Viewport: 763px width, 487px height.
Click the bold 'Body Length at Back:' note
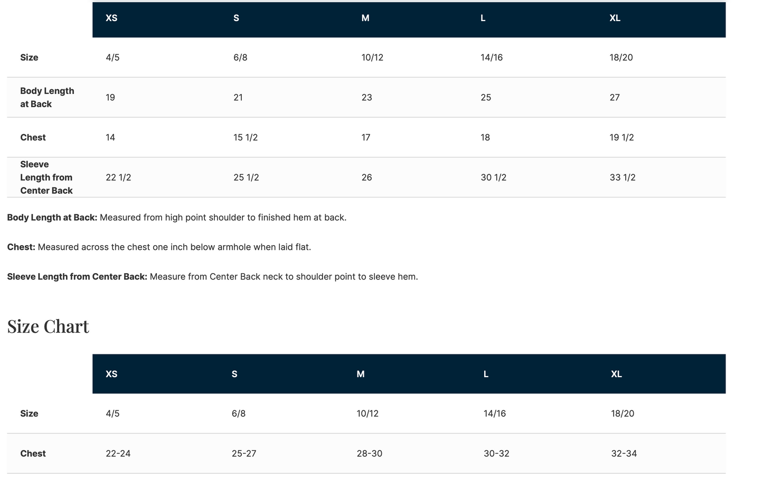(52, 218)
